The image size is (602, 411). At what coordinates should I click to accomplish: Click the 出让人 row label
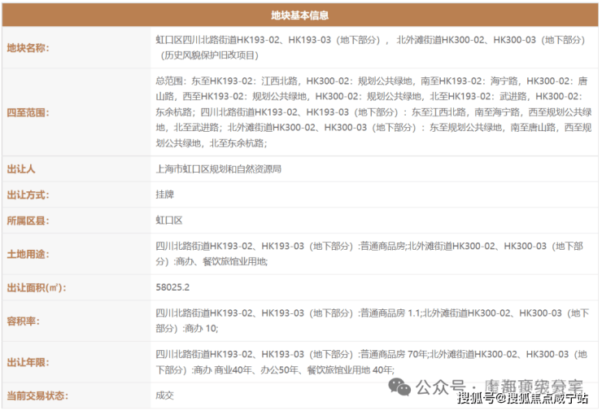(x=21, y=169)
